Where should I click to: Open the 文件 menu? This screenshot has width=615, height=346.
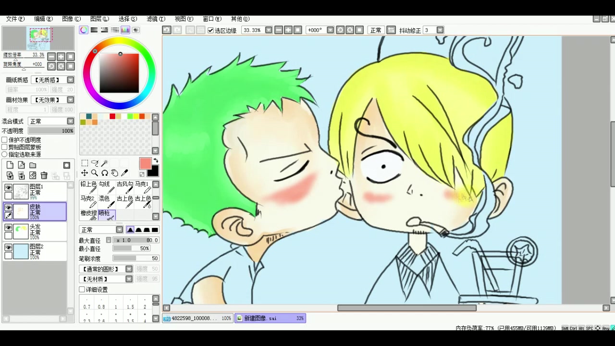click(15, 19)
